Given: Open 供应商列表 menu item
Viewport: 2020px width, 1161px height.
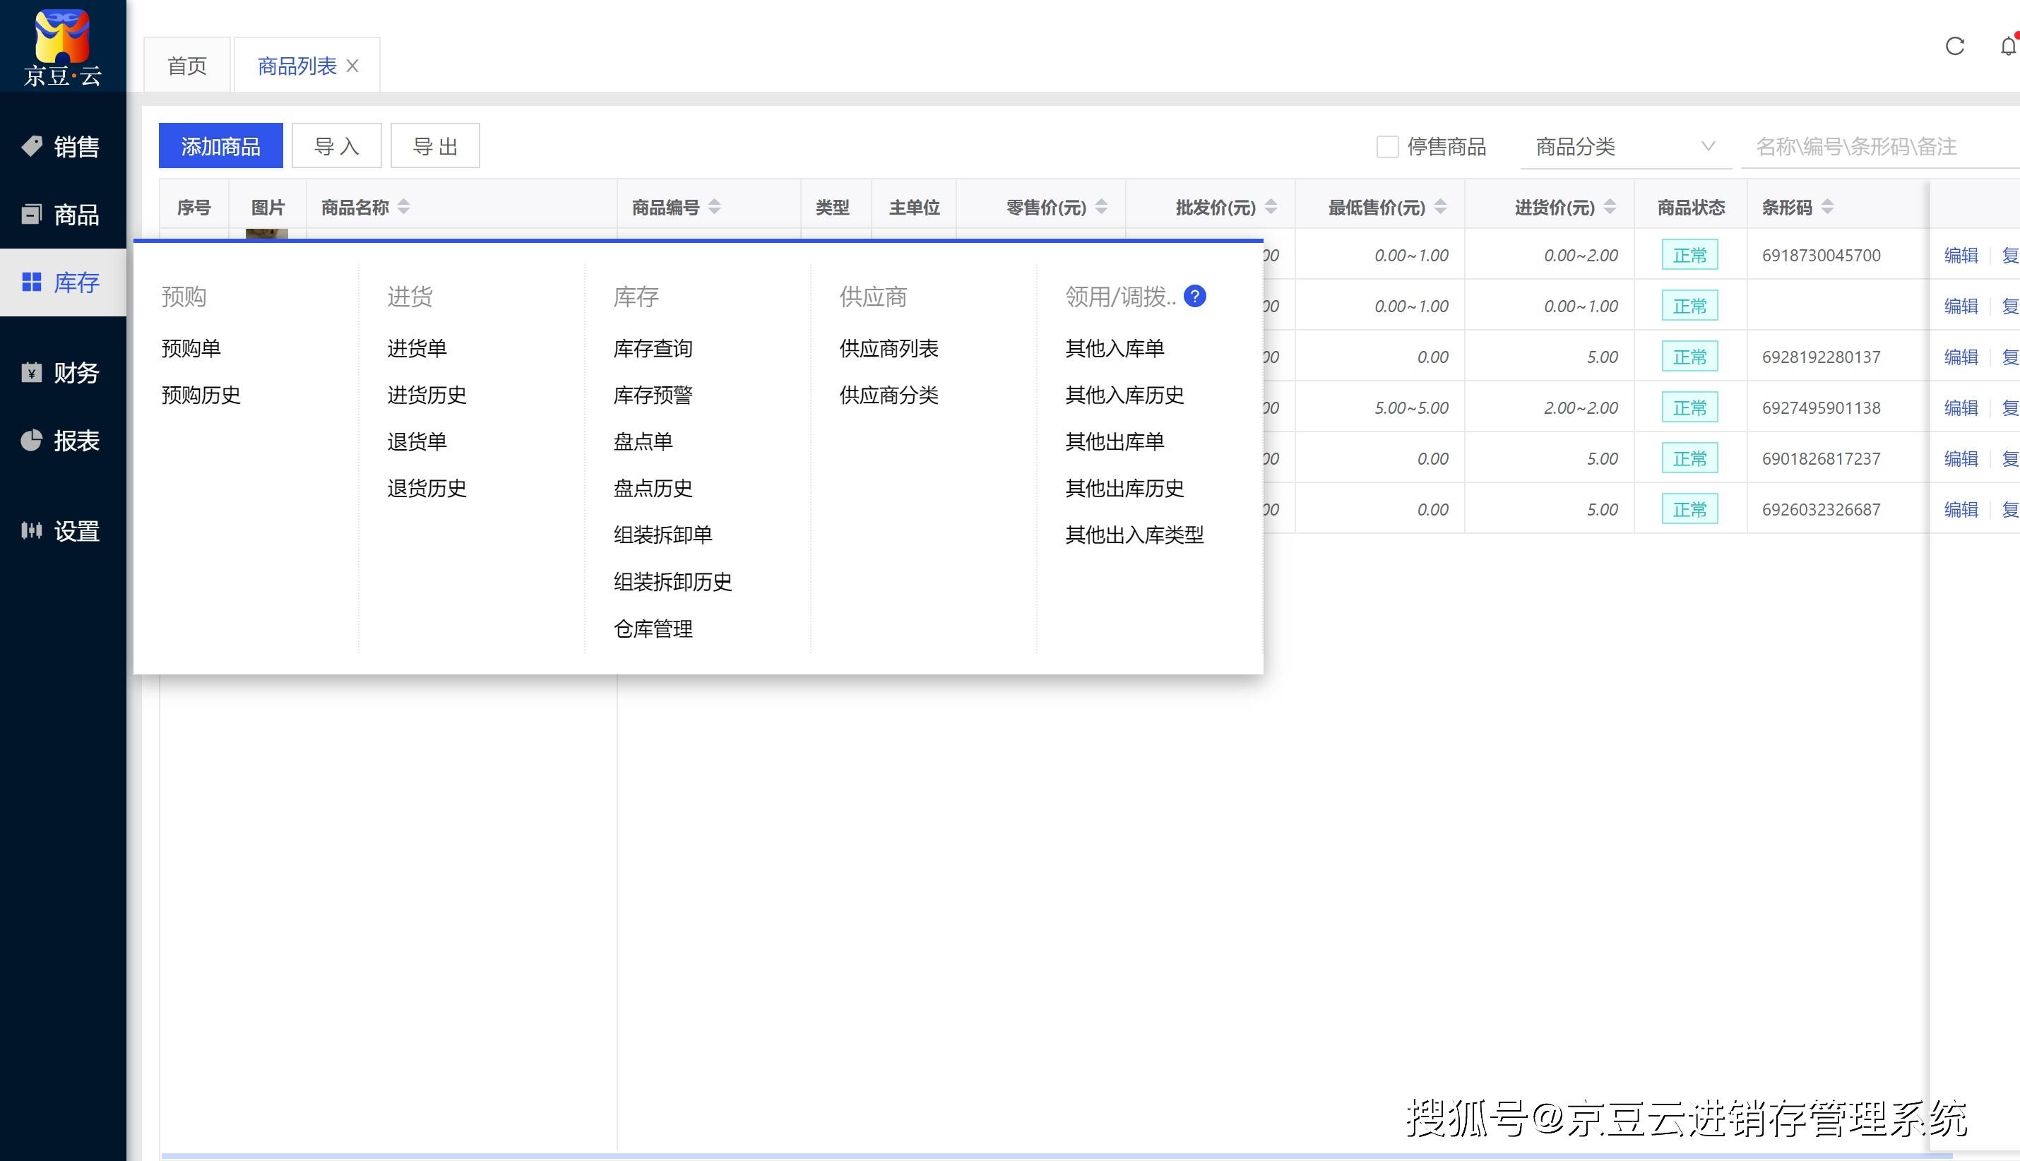Looking at the screenshot, I should pos(889,348).
